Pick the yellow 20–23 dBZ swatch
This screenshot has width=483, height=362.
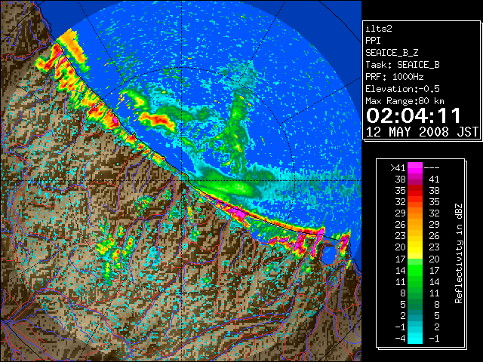(x=415, y=247)
